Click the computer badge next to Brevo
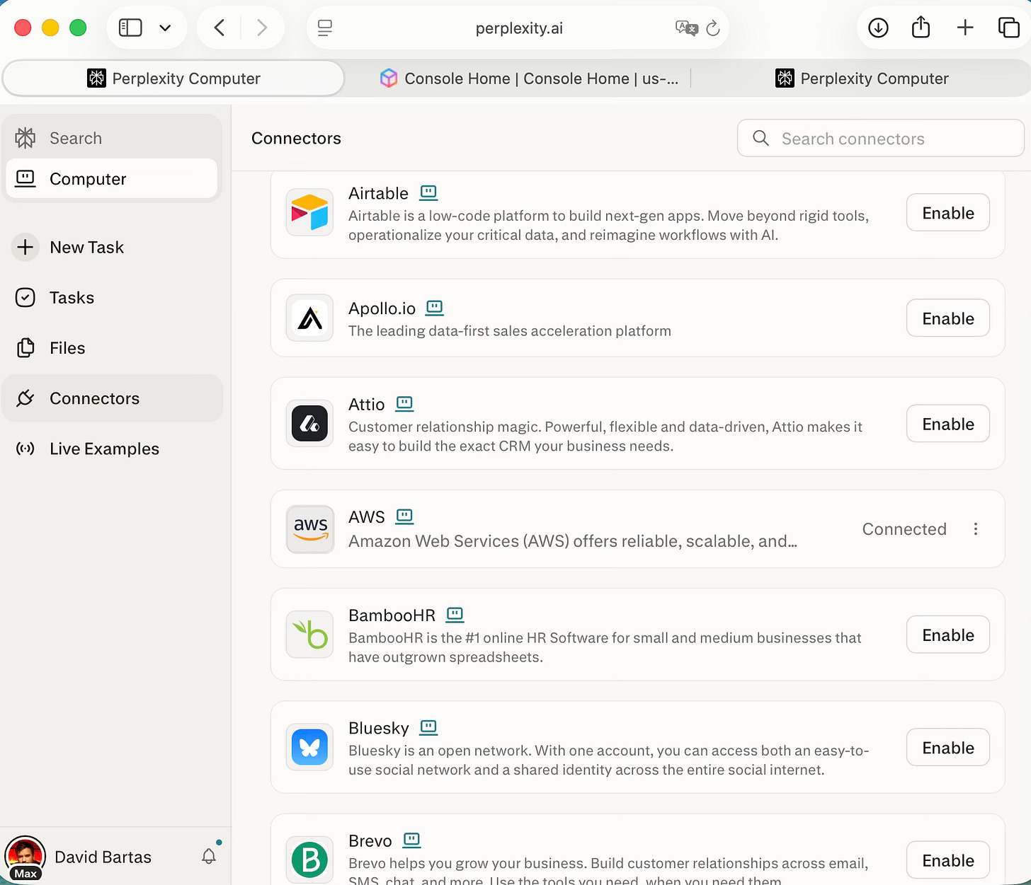1031x885 pixels. 411,840
